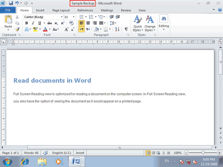Toggle Show/Hide paragraph marks

coord(126,29)
